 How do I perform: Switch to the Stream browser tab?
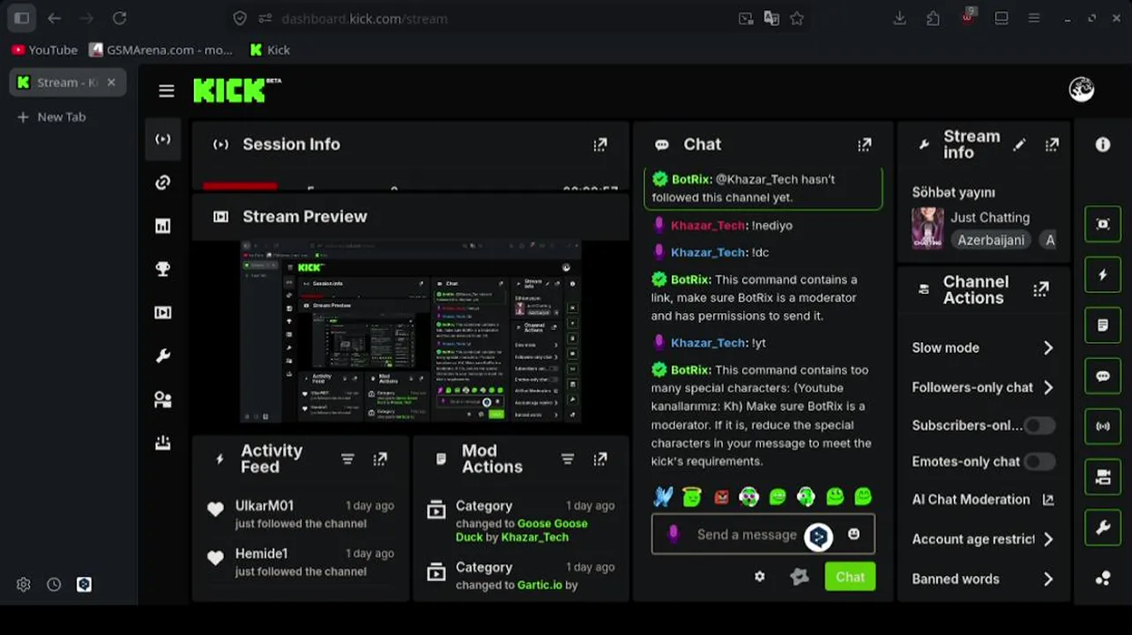[x=68, y=82]
